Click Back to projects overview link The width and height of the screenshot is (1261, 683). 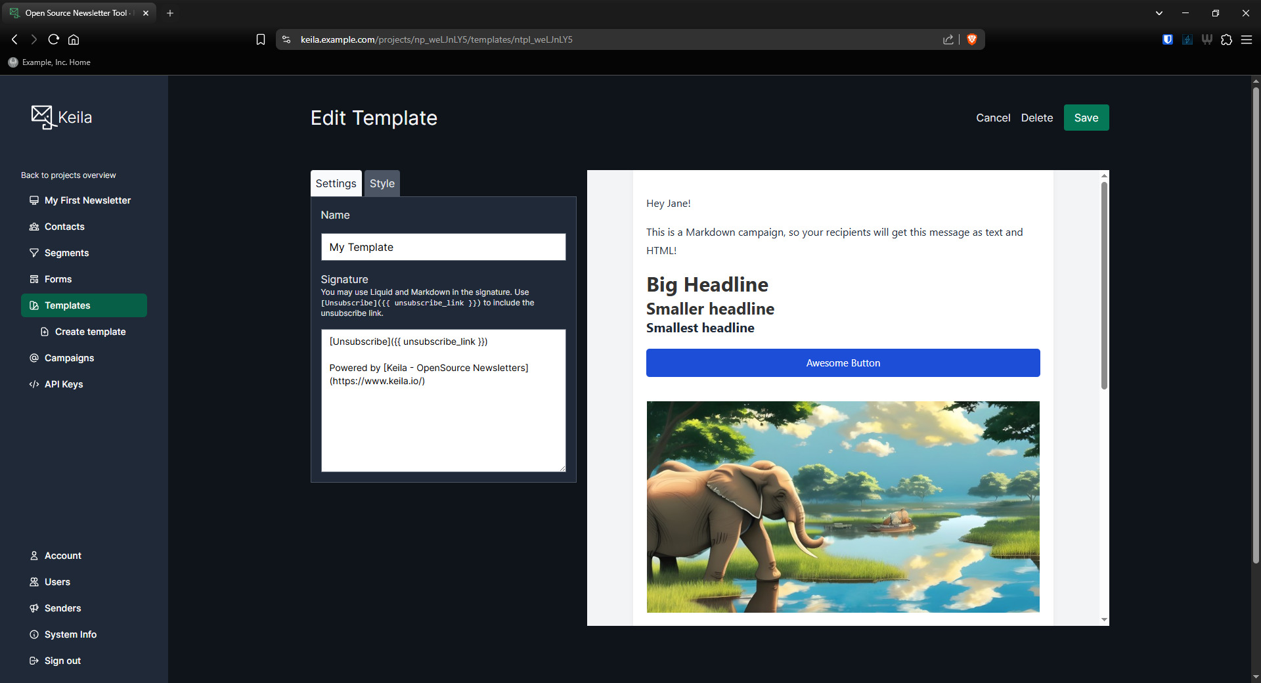[68, 175]
